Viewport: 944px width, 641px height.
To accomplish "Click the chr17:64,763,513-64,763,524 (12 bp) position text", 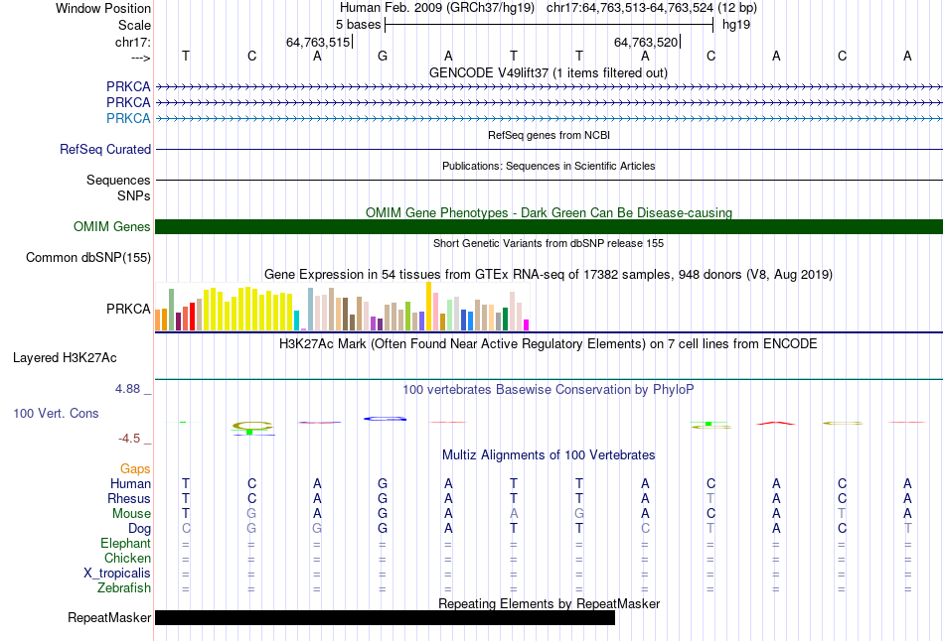I will click(652, 8).
